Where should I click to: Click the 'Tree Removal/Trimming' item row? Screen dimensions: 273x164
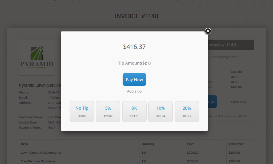[x=136, y=161]
